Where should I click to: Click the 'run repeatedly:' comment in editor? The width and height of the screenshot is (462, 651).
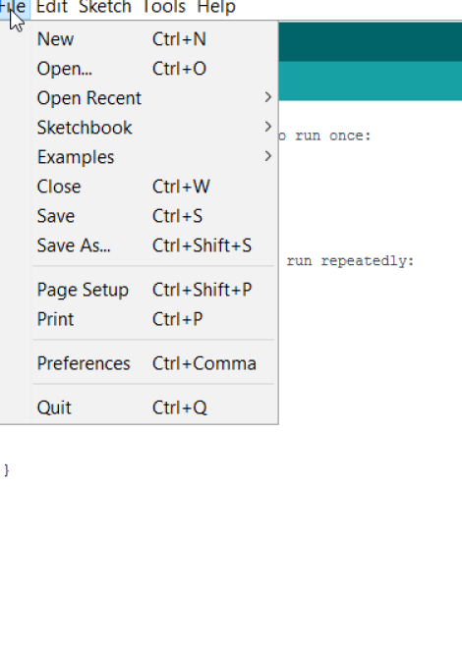point(350,261)
